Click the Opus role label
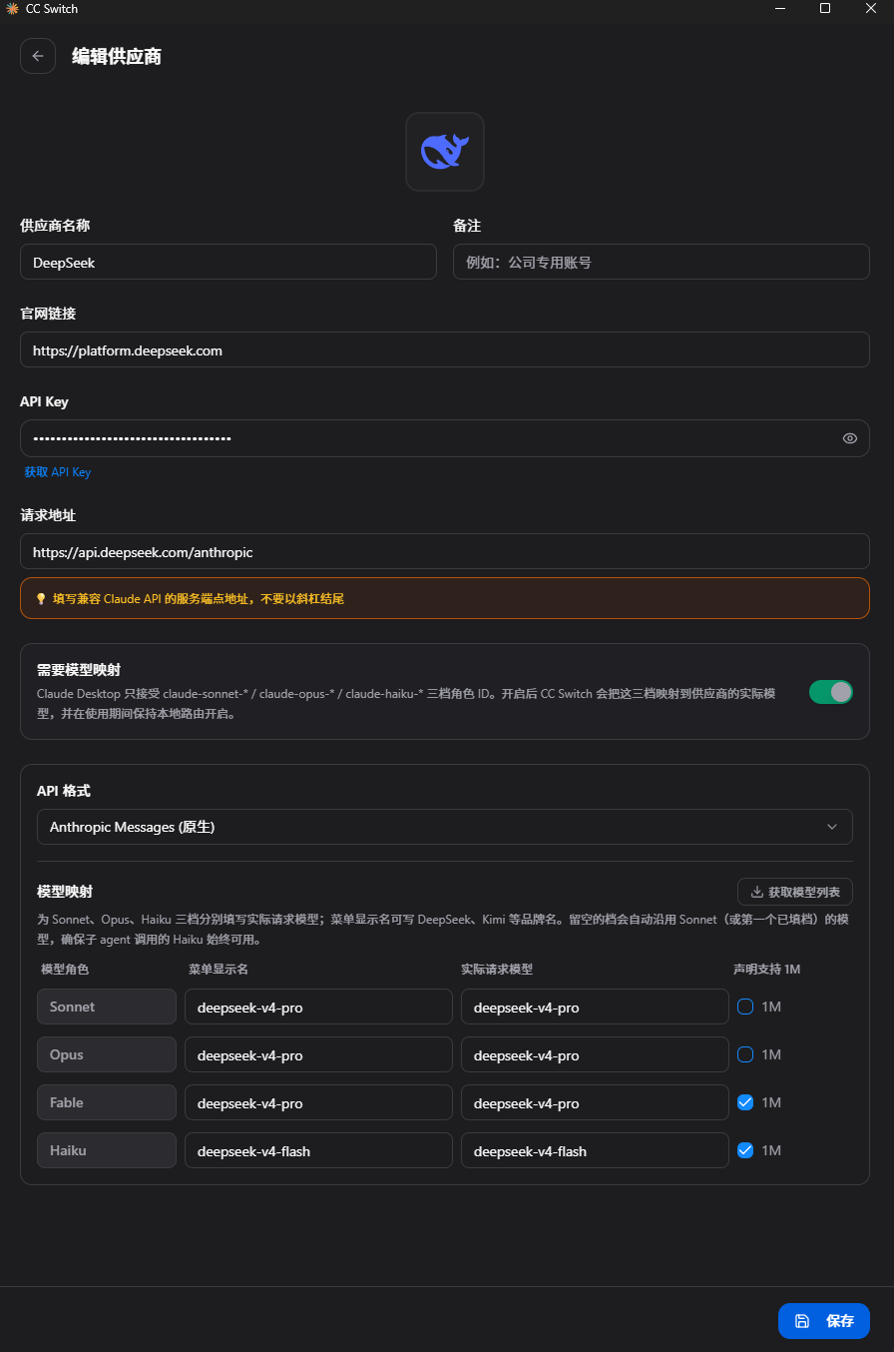The height and width of the screenshot is (1352, 894). point(107,1054)
